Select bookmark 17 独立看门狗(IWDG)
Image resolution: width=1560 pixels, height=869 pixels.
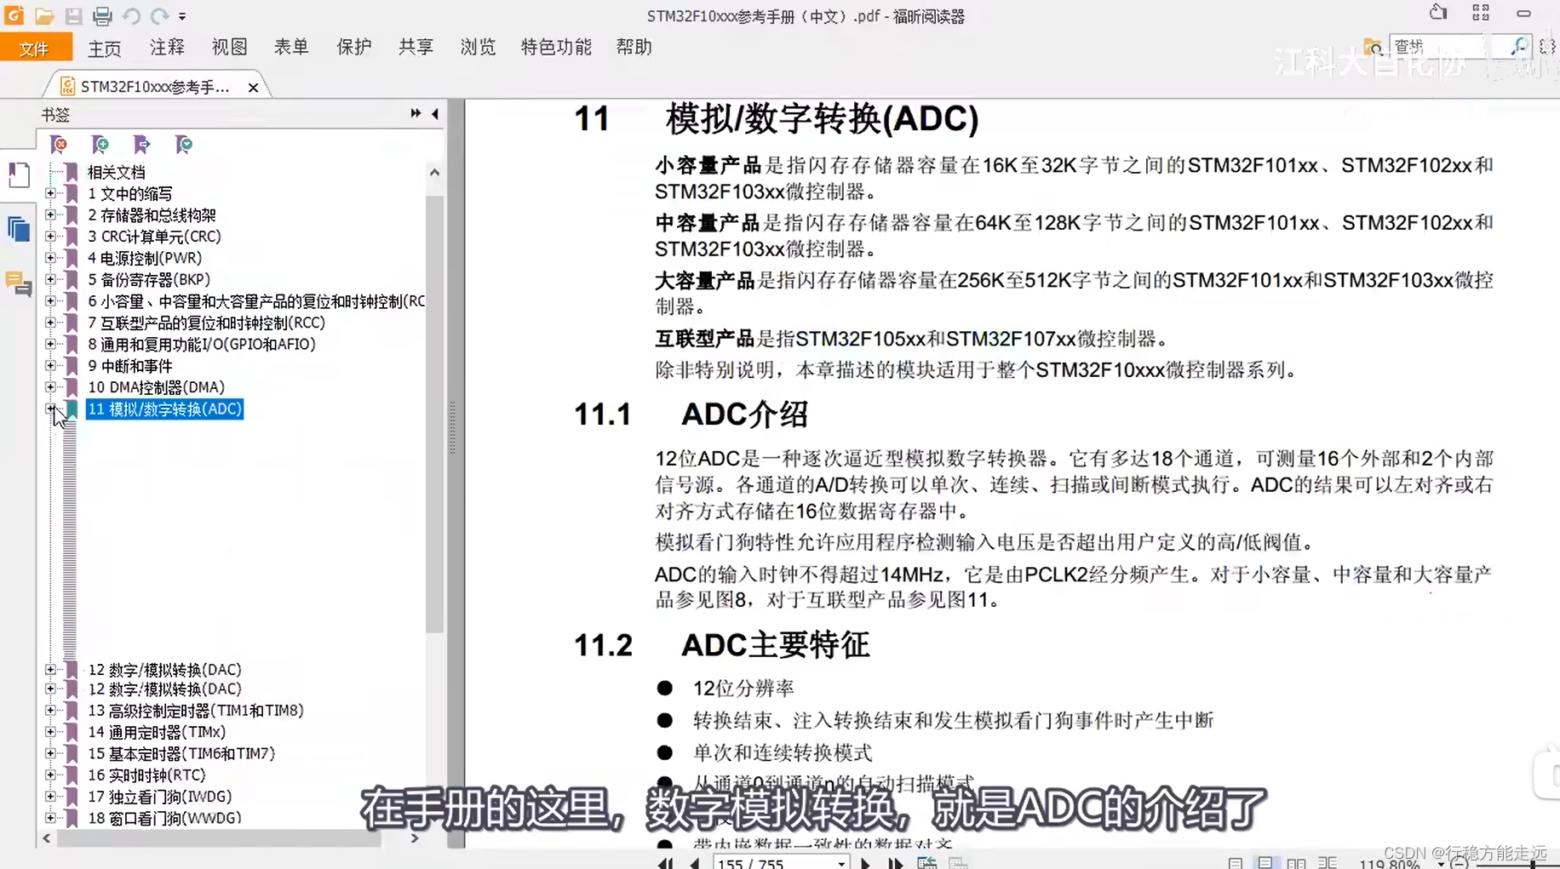click(x=159, y=797)
